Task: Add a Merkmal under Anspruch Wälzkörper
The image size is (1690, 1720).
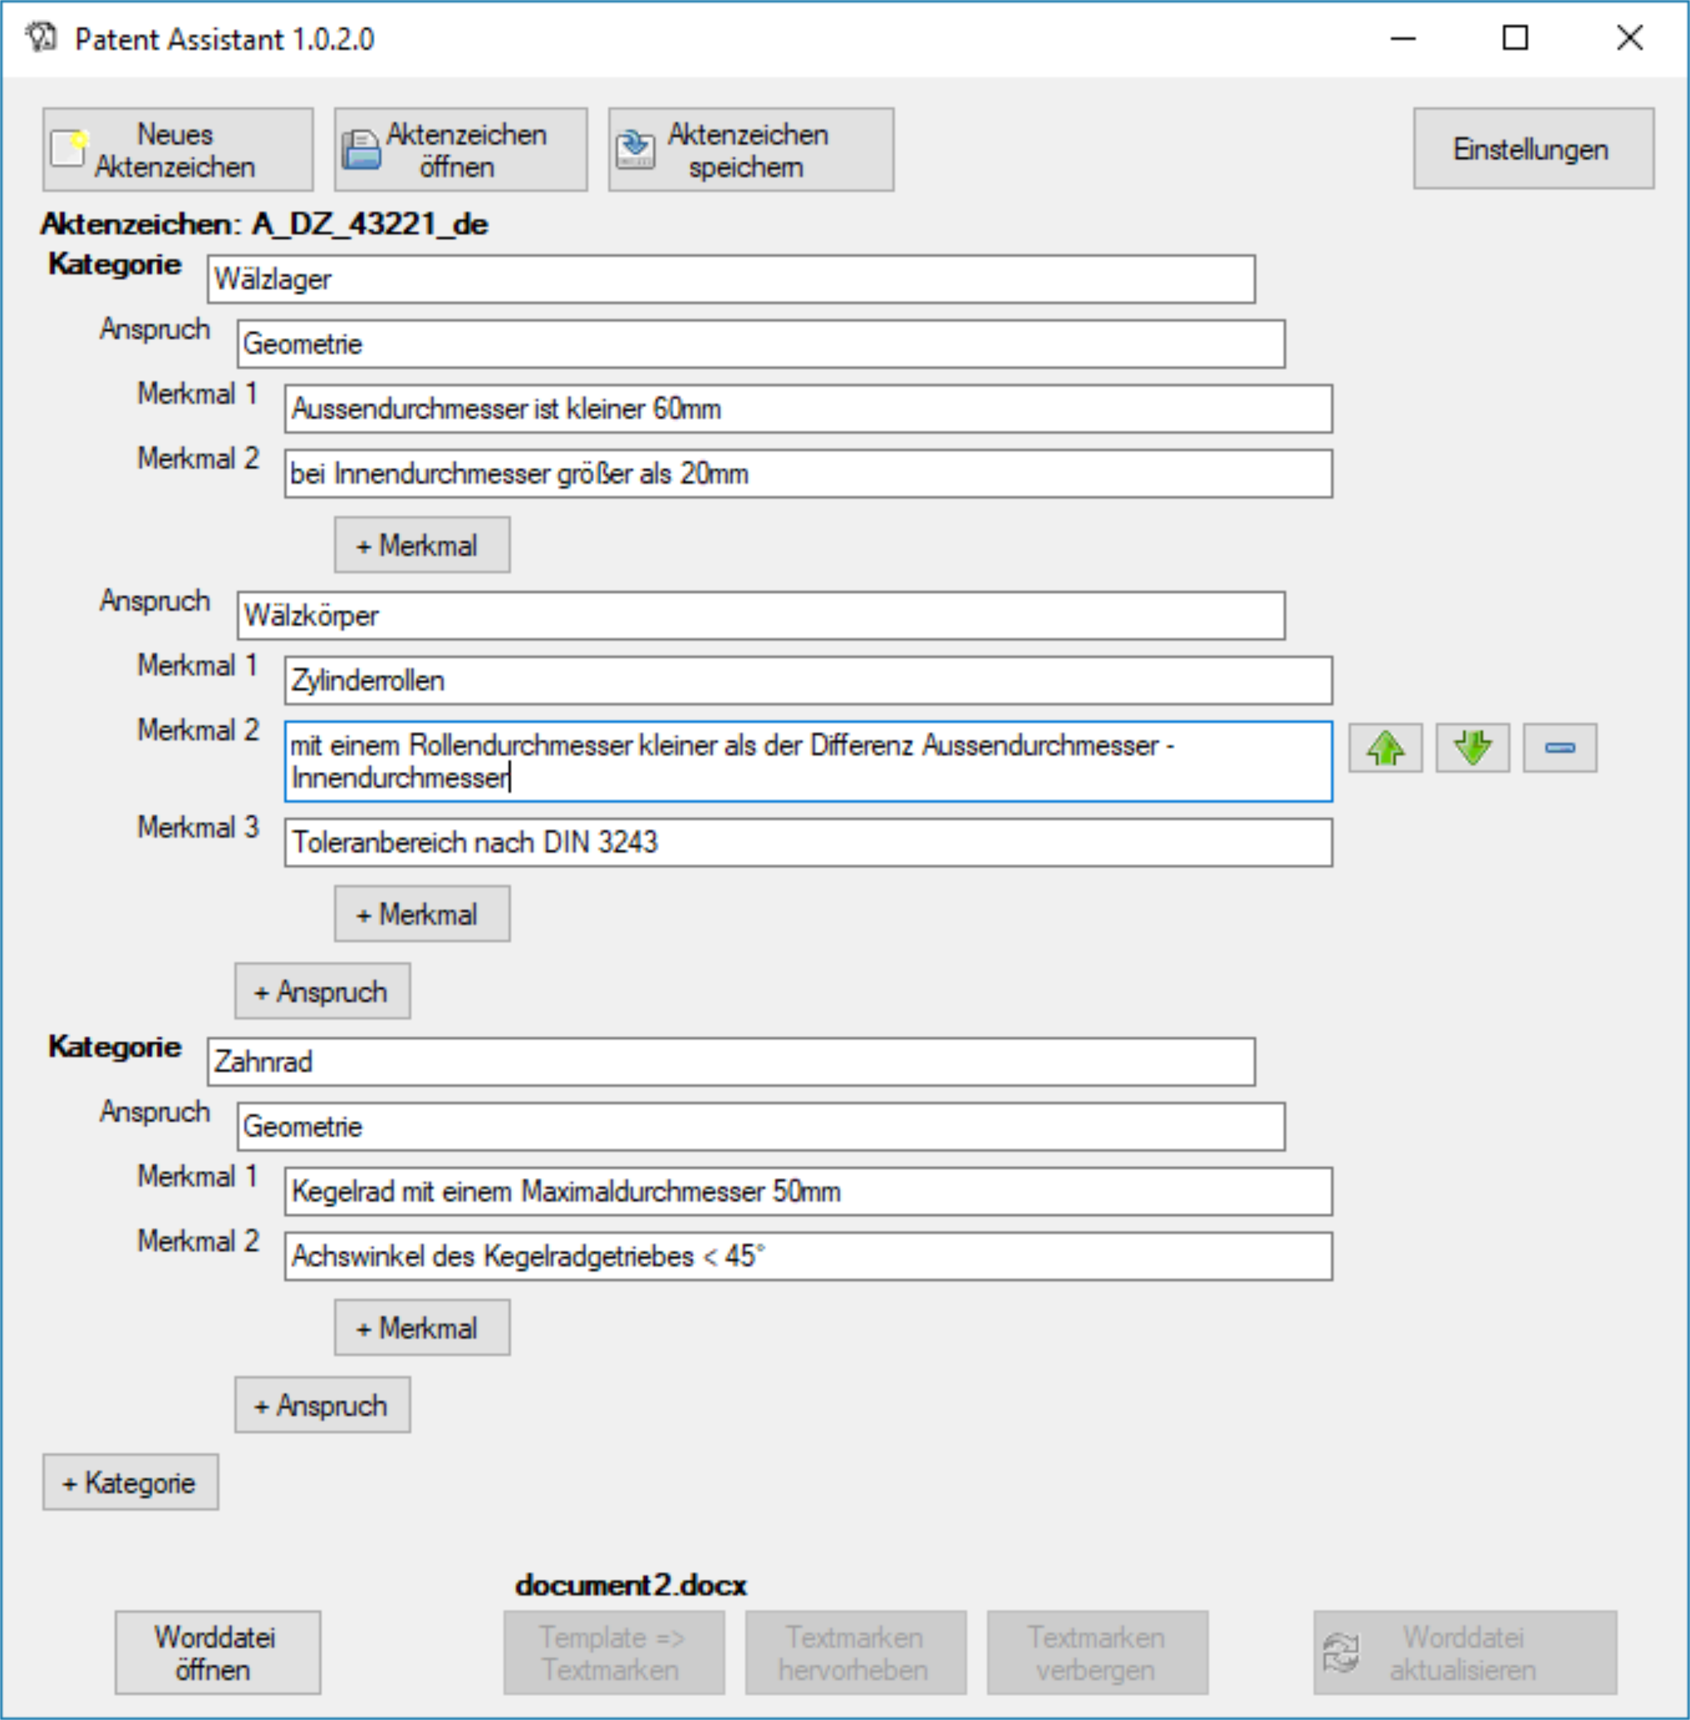Action: coord(422,913)
